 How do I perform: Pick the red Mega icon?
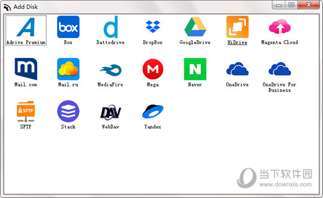point(153,69)
